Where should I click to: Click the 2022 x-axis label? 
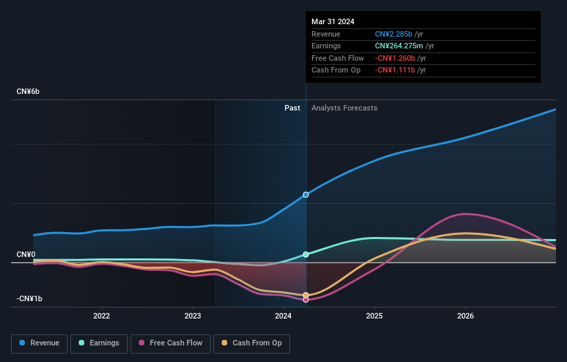[x=102, y=316]
